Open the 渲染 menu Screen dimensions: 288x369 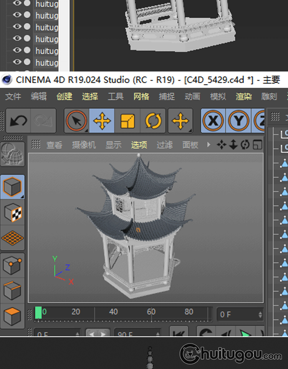coord(243,96)
